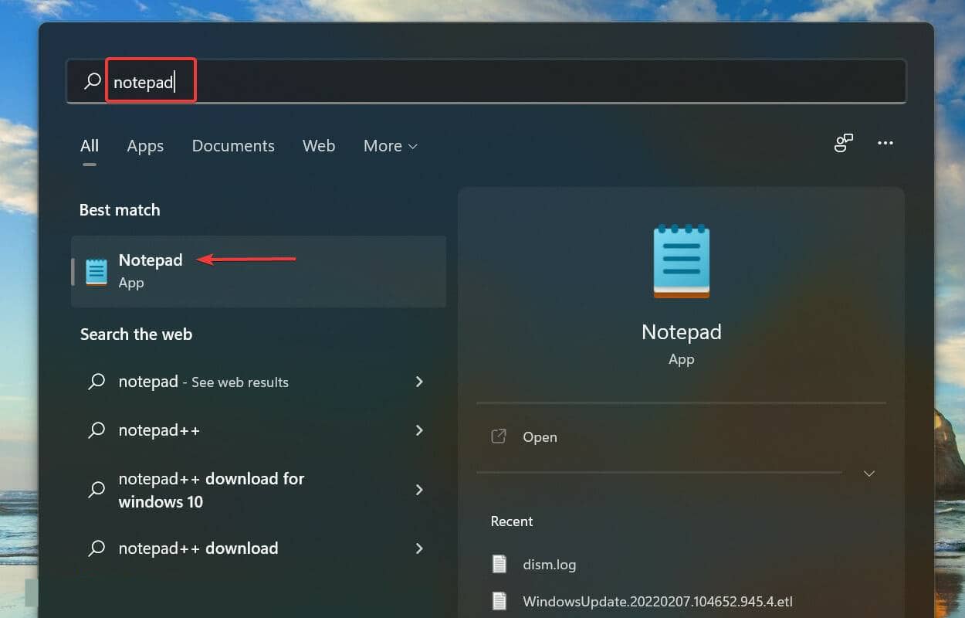
Task: Click the large Notepad icon in preview pane
Action: tap(681, 261)
